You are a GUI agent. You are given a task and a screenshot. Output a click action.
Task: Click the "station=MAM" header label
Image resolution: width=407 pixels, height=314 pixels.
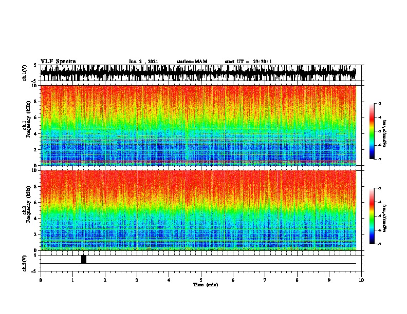192,62
